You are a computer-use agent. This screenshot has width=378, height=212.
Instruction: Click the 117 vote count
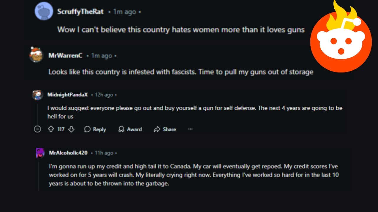click(x=61, y=129)
